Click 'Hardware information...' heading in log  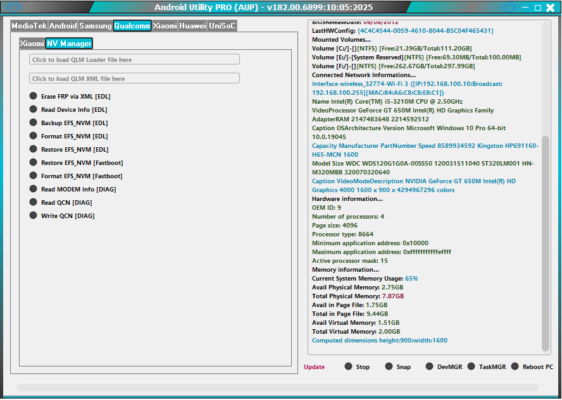click(347, 198)
